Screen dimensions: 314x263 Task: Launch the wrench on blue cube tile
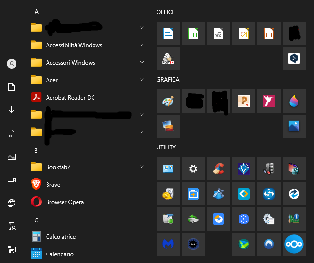coord(219,194)
